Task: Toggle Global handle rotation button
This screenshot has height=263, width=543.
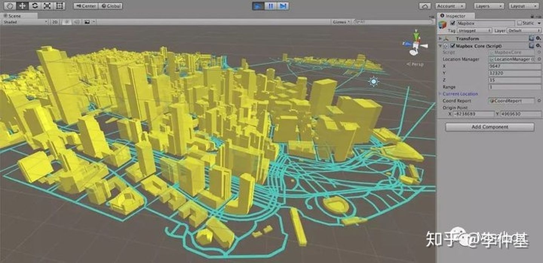Action: 110,6
